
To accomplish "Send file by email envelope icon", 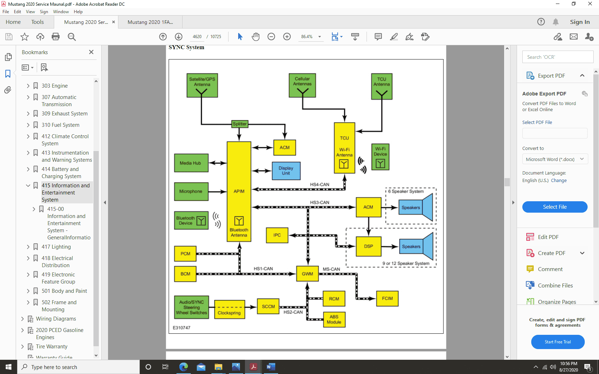I will point(574,37).
